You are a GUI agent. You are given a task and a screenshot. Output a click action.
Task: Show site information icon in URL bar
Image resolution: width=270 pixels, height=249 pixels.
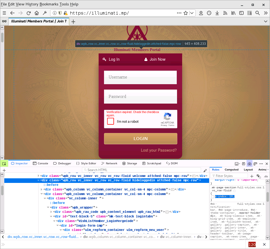(x=55, y=13)
